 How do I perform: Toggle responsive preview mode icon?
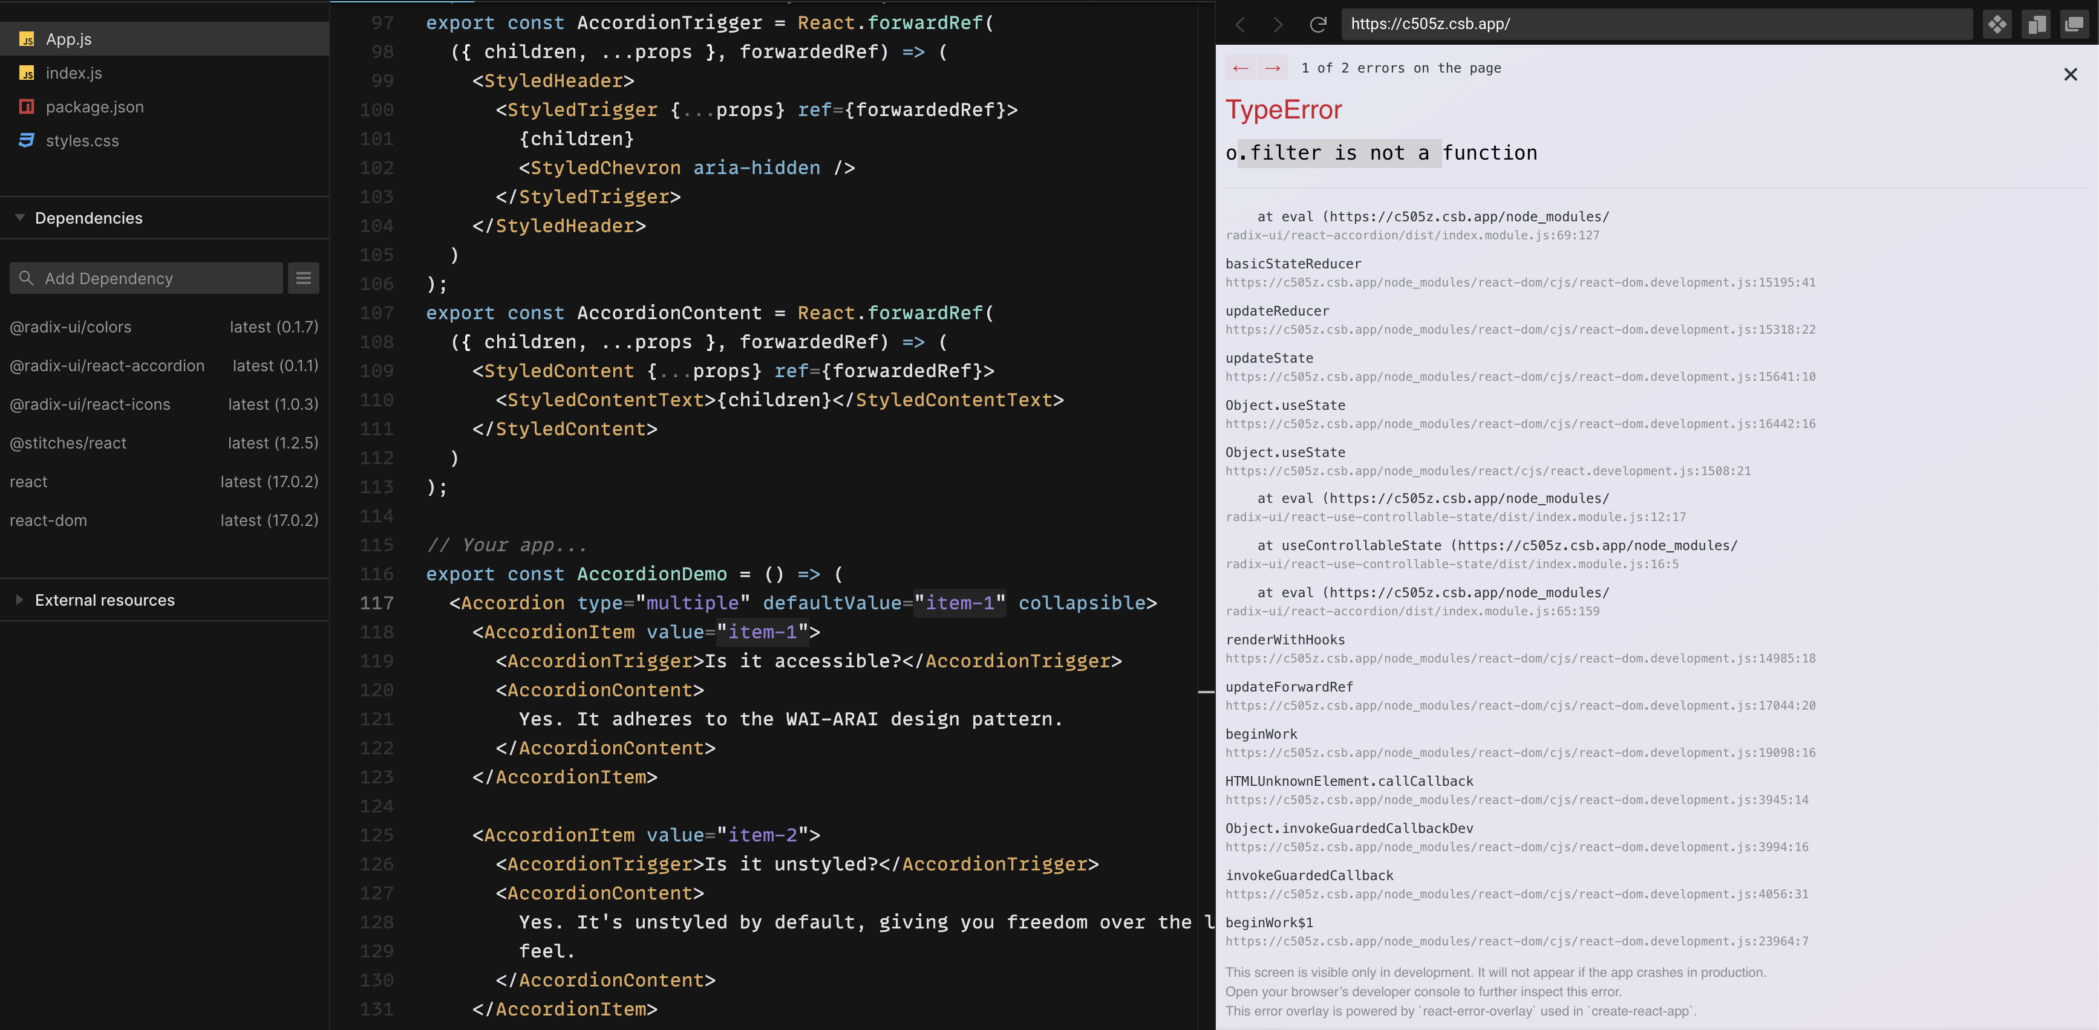tap(2036, 24)
